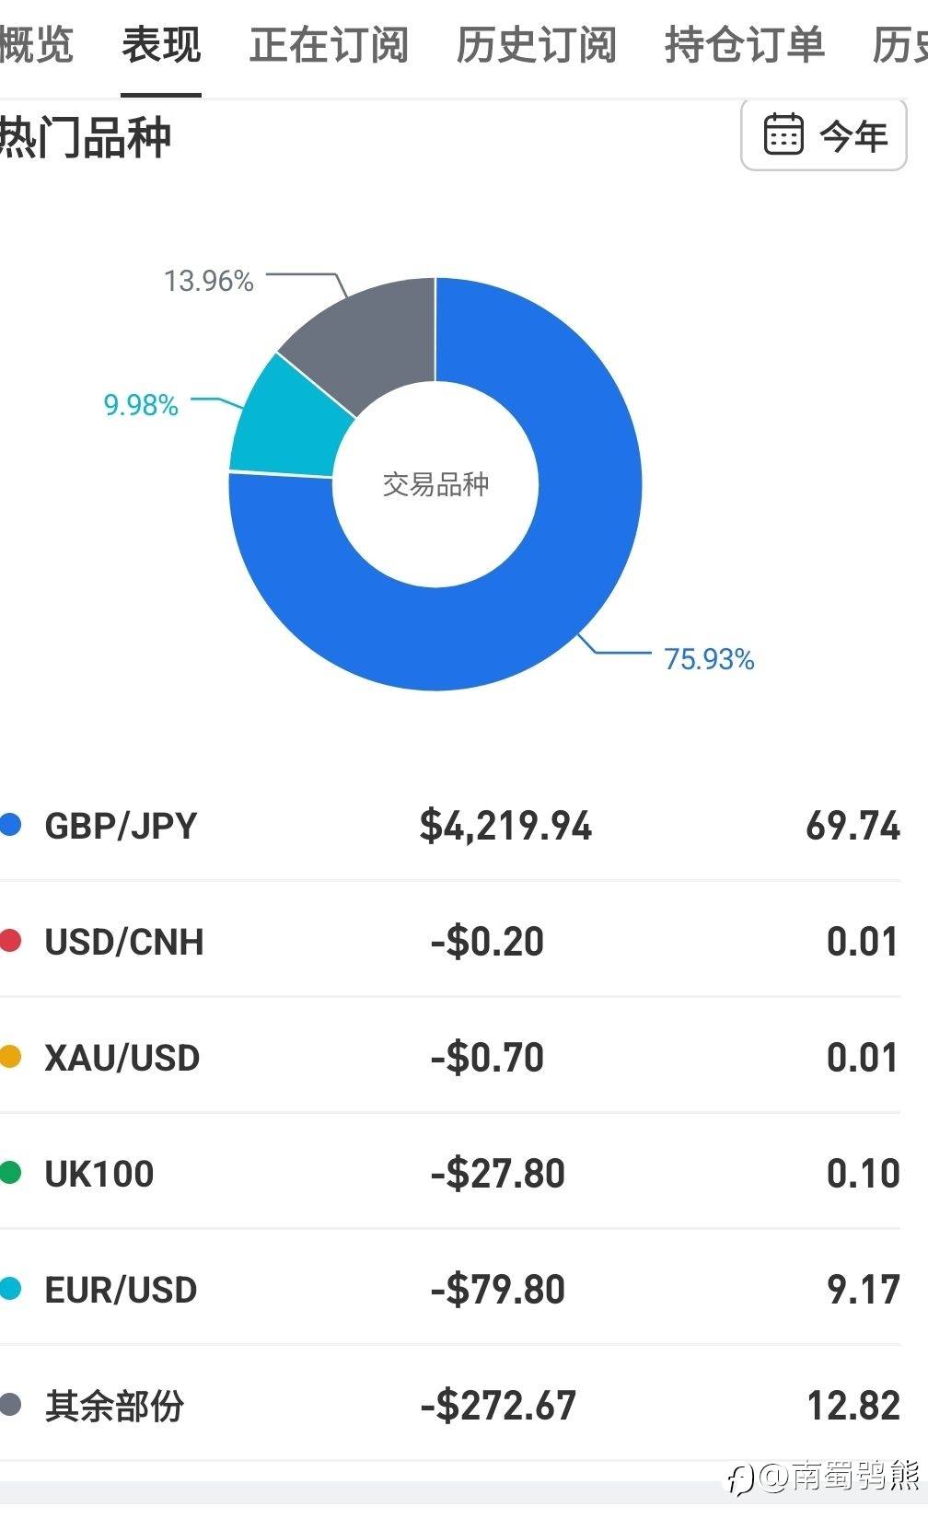Select the 表现 tab
928x1530 pixels.
(161, 45)
